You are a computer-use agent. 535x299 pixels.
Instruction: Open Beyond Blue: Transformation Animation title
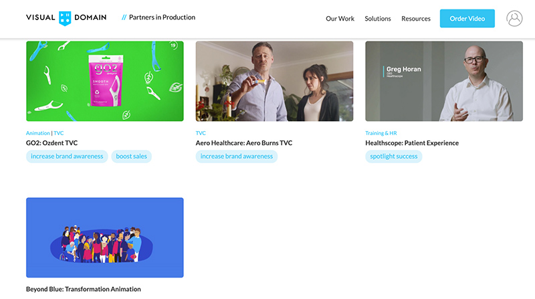[83, 289]
